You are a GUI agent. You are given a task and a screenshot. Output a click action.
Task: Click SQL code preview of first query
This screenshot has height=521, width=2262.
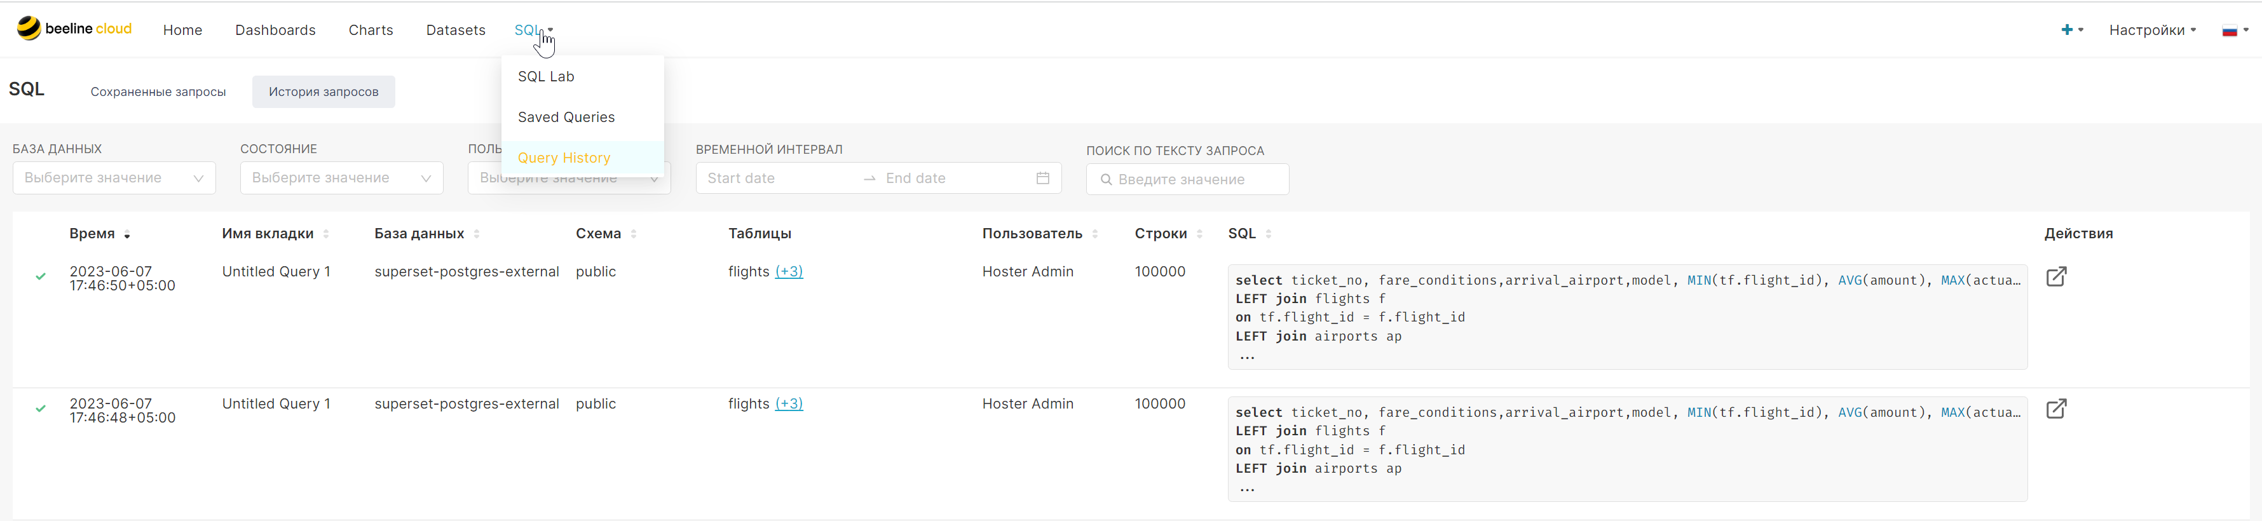1627,318
